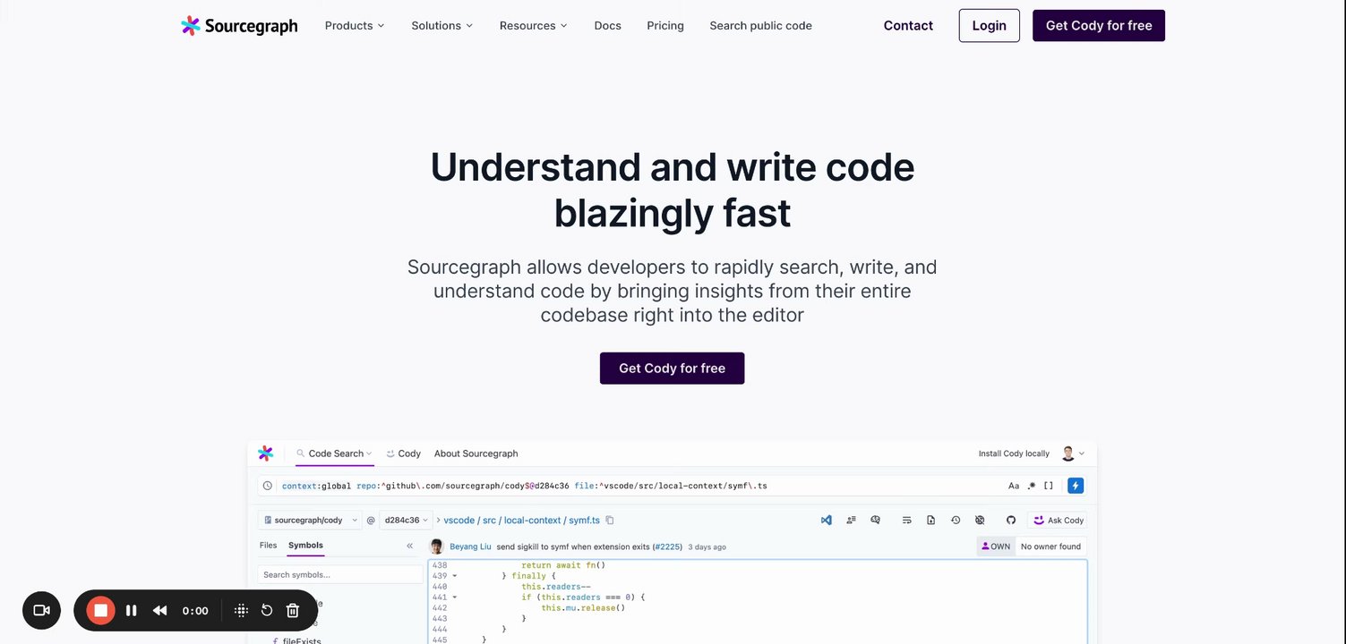Viewport: 1346px width, 644px height.
Task: Rewind the recording
Action: [160, 610]
